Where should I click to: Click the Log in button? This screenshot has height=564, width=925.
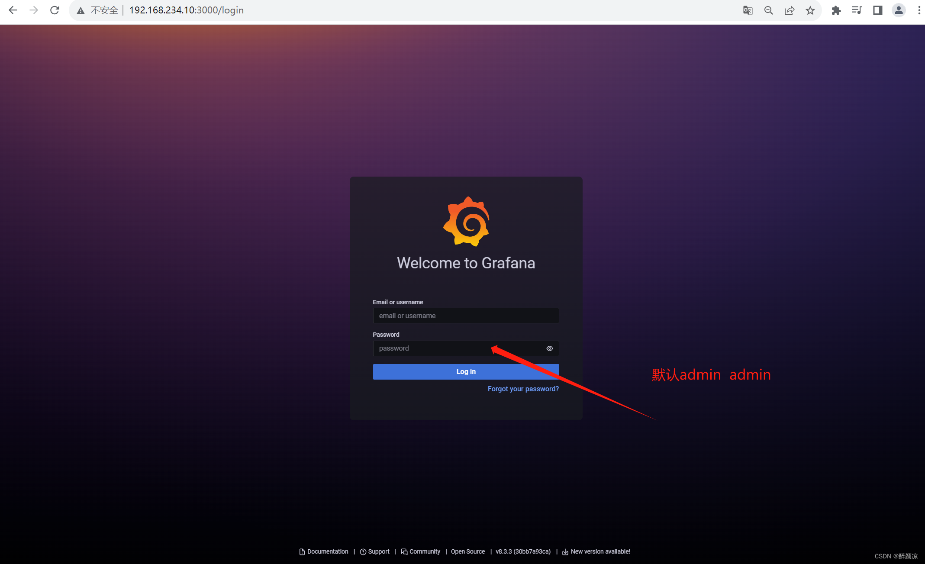pos(466,372)
